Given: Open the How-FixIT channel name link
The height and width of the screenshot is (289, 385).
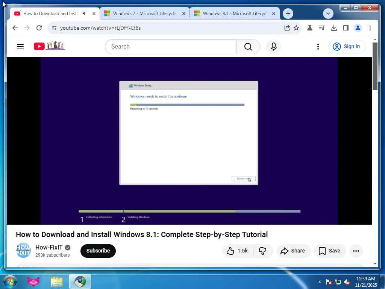Looking at the screenshot, I should click(49, 247).
